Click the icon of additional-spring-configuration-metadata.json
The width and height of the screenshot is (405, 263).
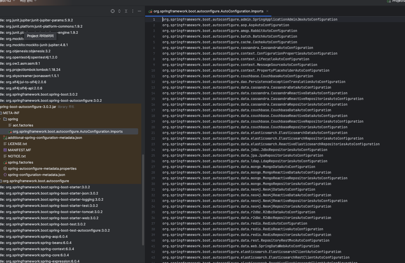tap(5, 138)
